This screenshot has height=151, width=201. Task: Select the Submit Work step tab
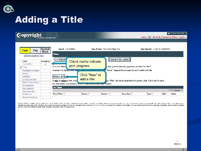tap(46, 50)
